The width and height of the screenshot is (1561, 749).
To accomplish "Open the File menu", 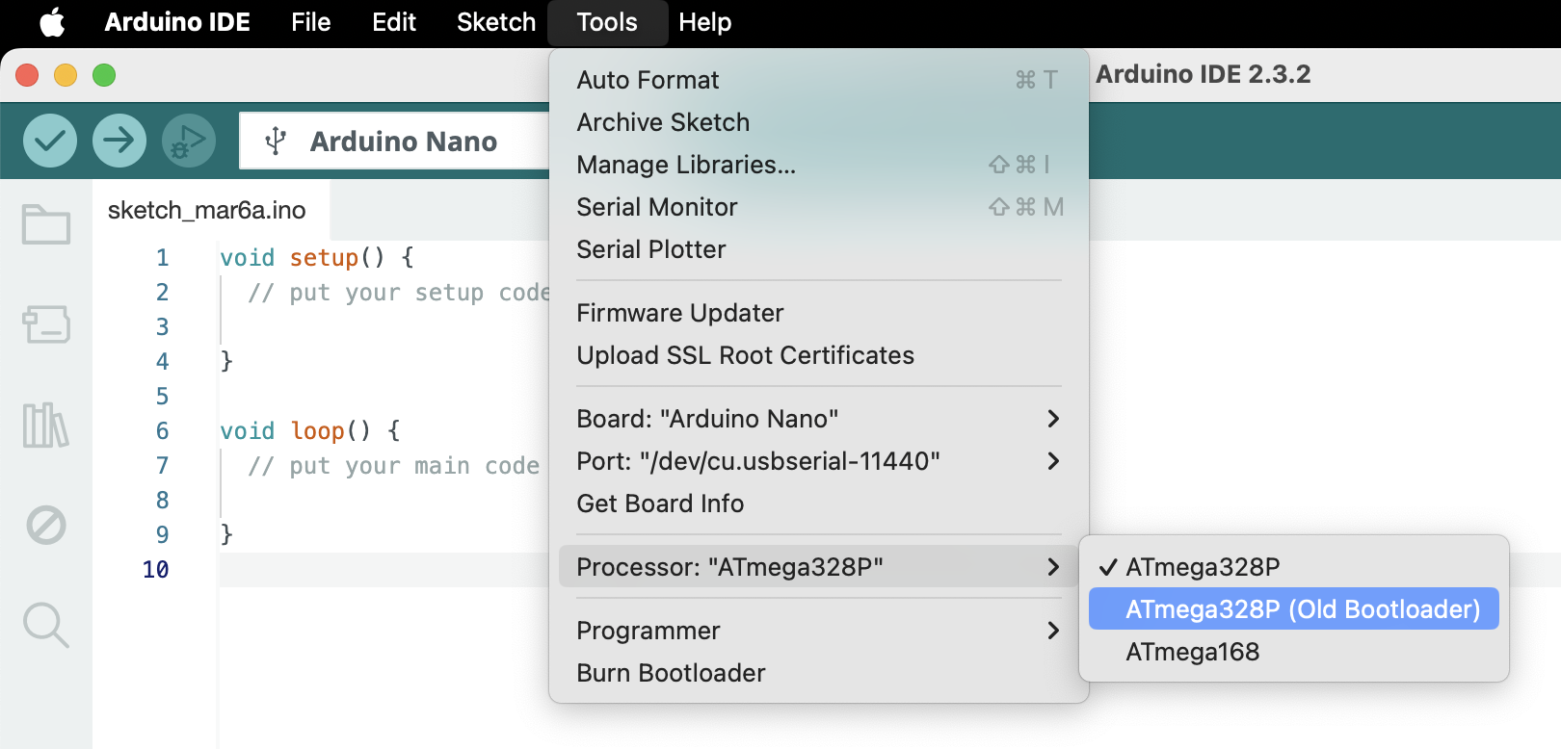I will coord(311,22).
